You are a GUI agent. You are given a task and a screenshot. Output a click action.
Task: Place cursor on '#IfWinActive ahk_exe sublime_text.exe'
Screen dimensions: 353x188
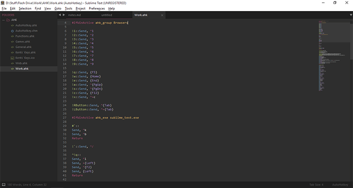pos(105,117)
